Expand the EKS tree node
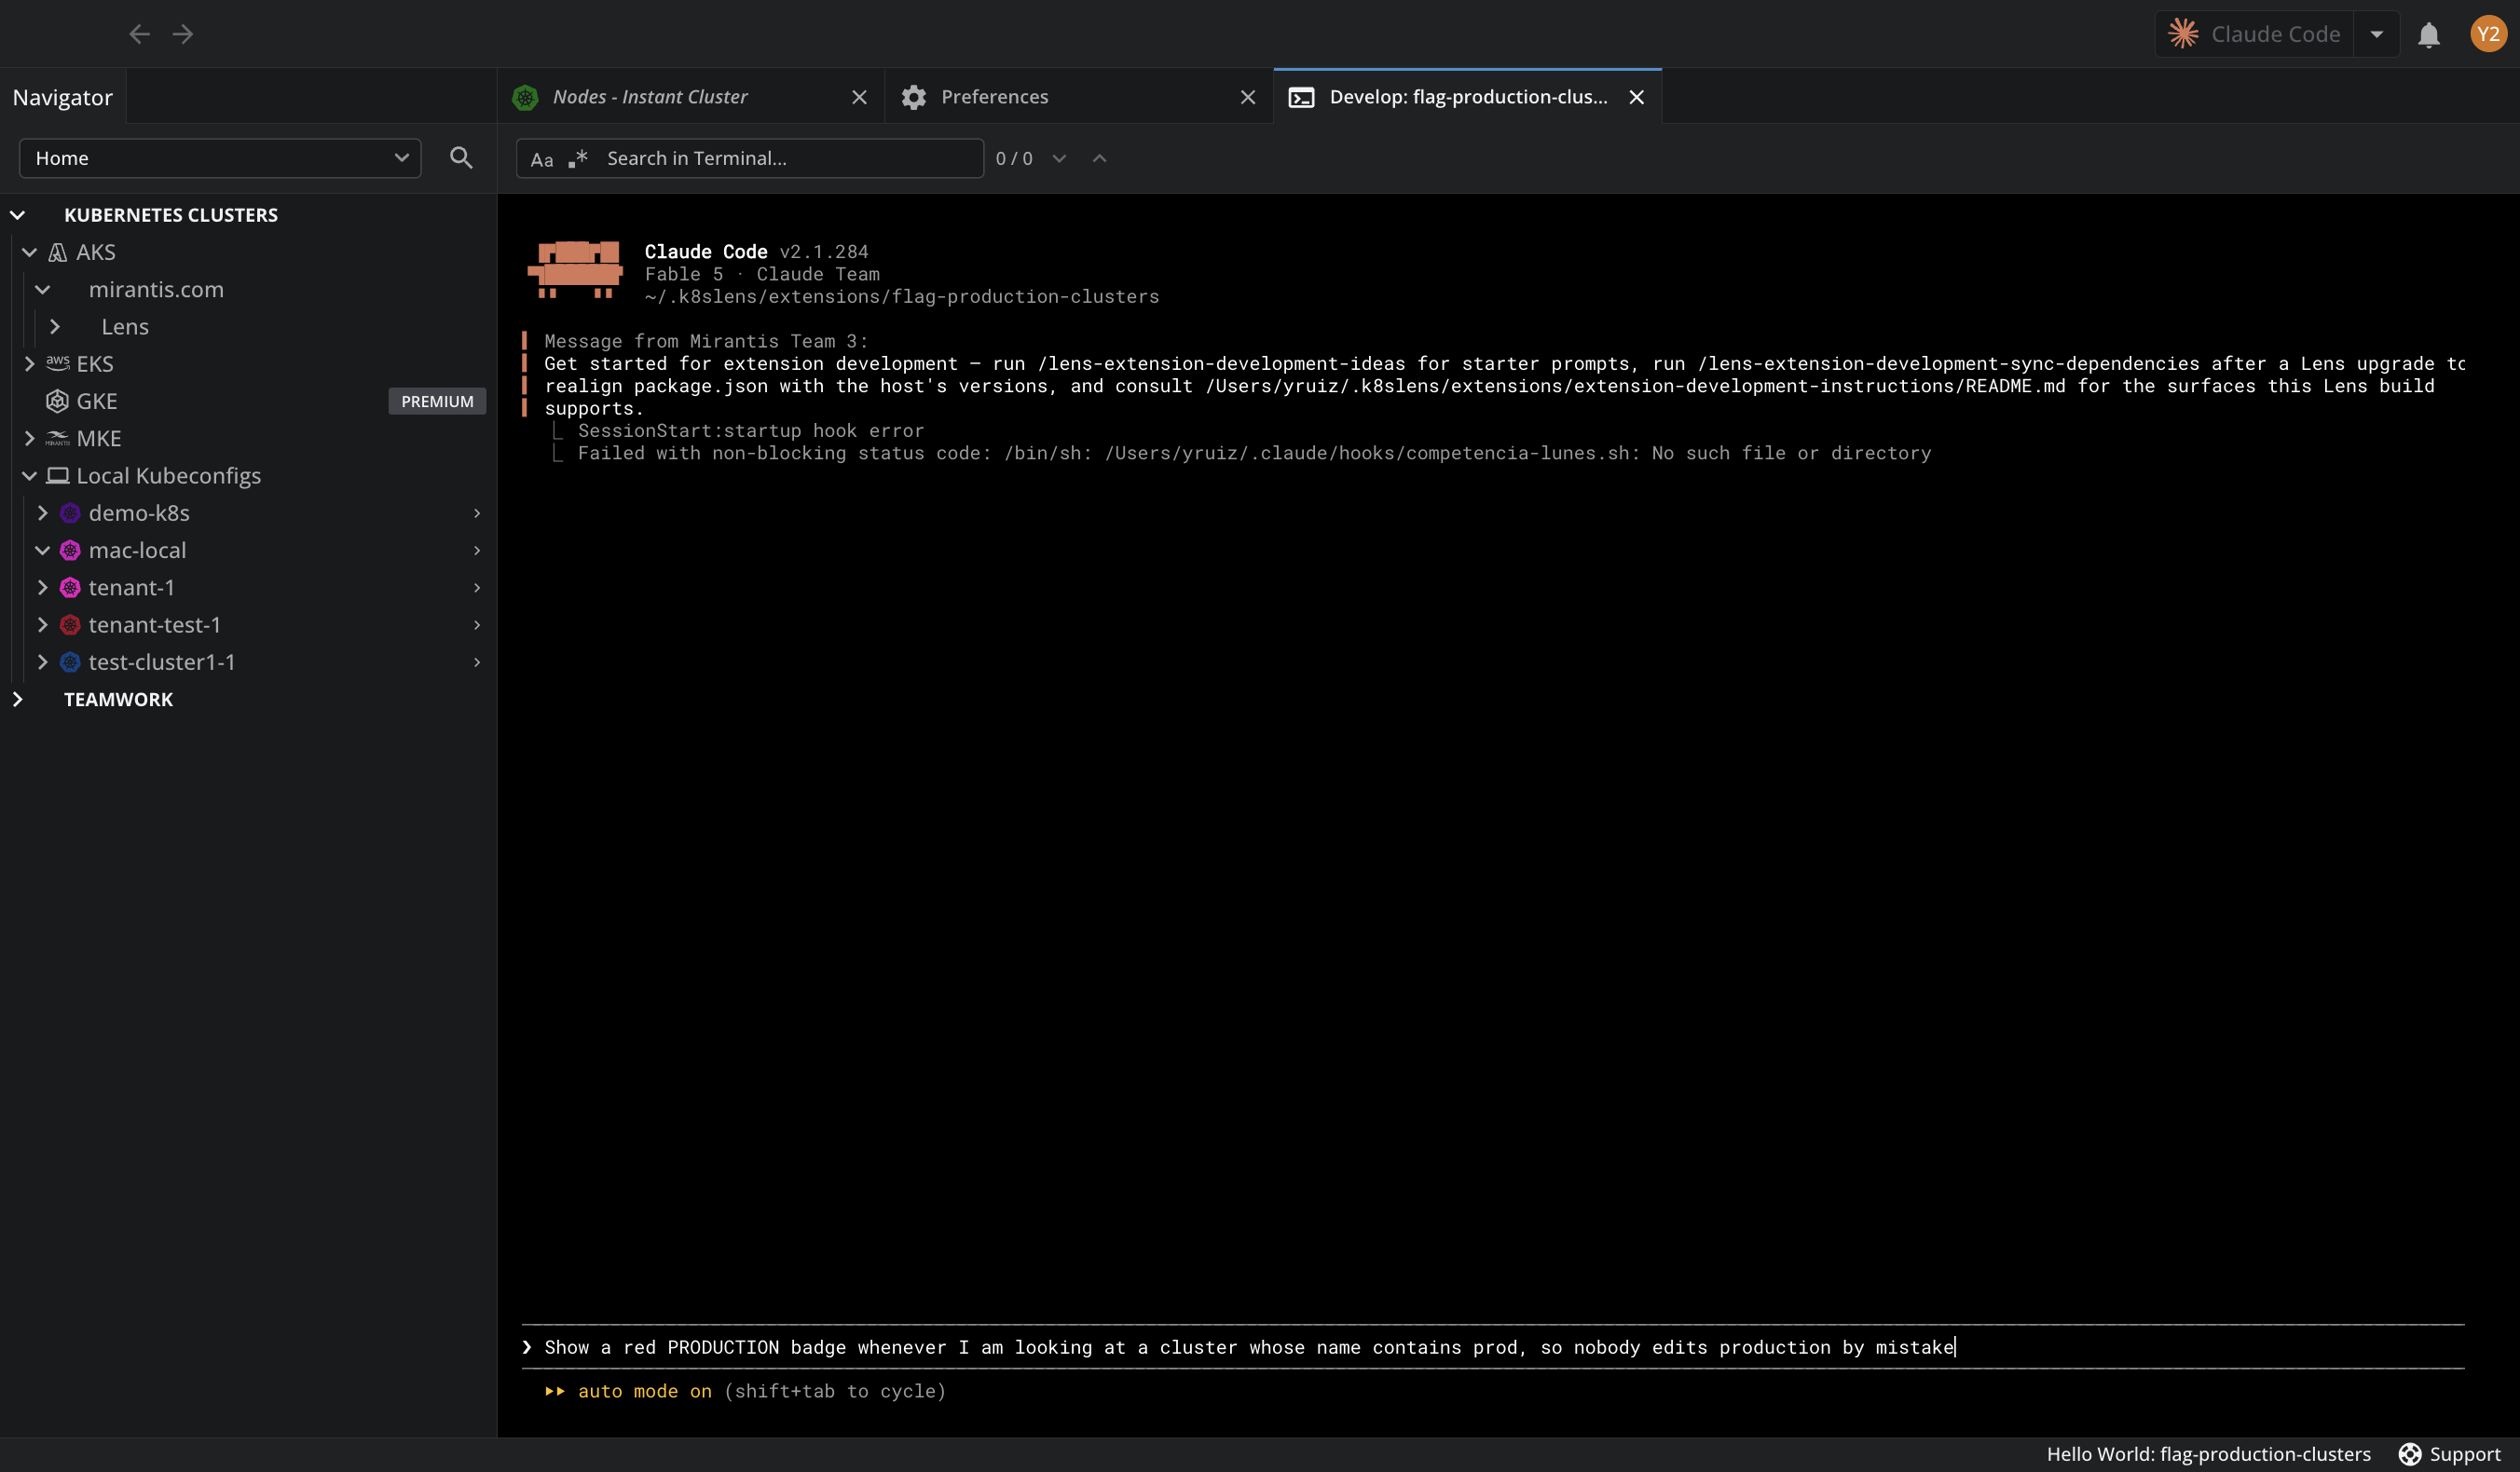The height and width of the screenshot is (1472, 2520). 30,364
